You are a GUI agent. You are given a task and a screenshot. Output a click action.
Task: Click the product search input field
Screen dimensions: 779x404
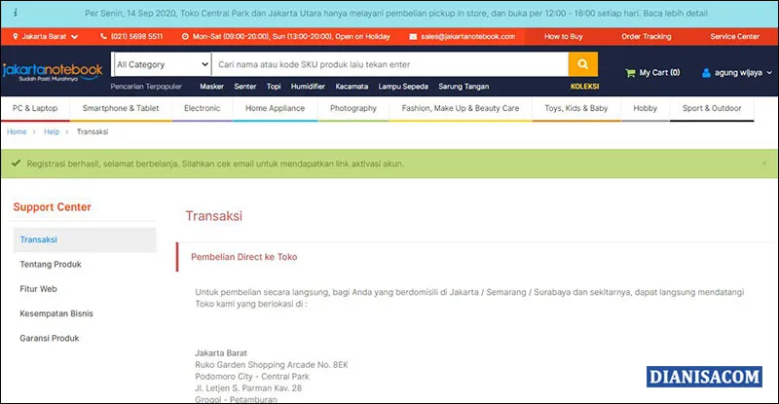point(390,64)
